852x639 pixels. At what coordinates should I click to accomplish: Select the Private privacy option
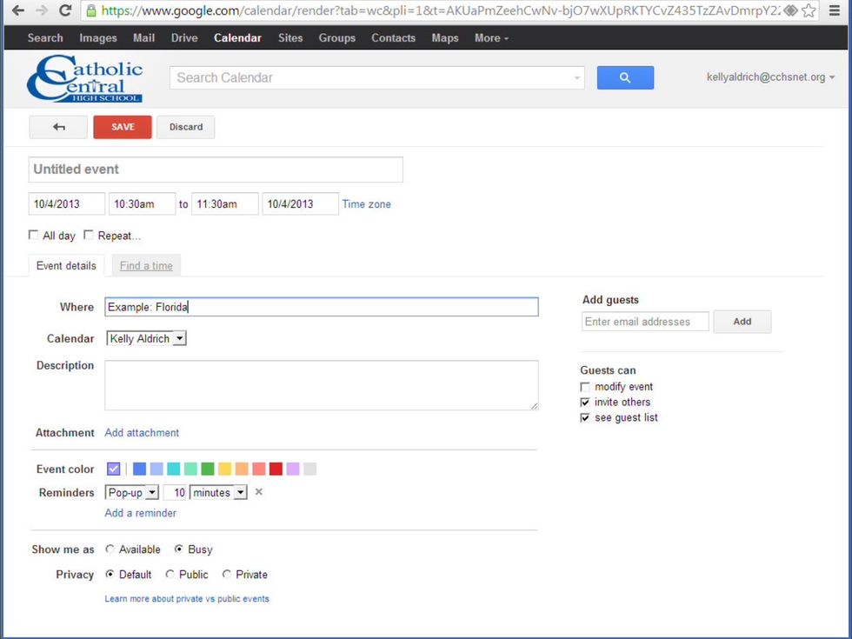coord(227,575)
